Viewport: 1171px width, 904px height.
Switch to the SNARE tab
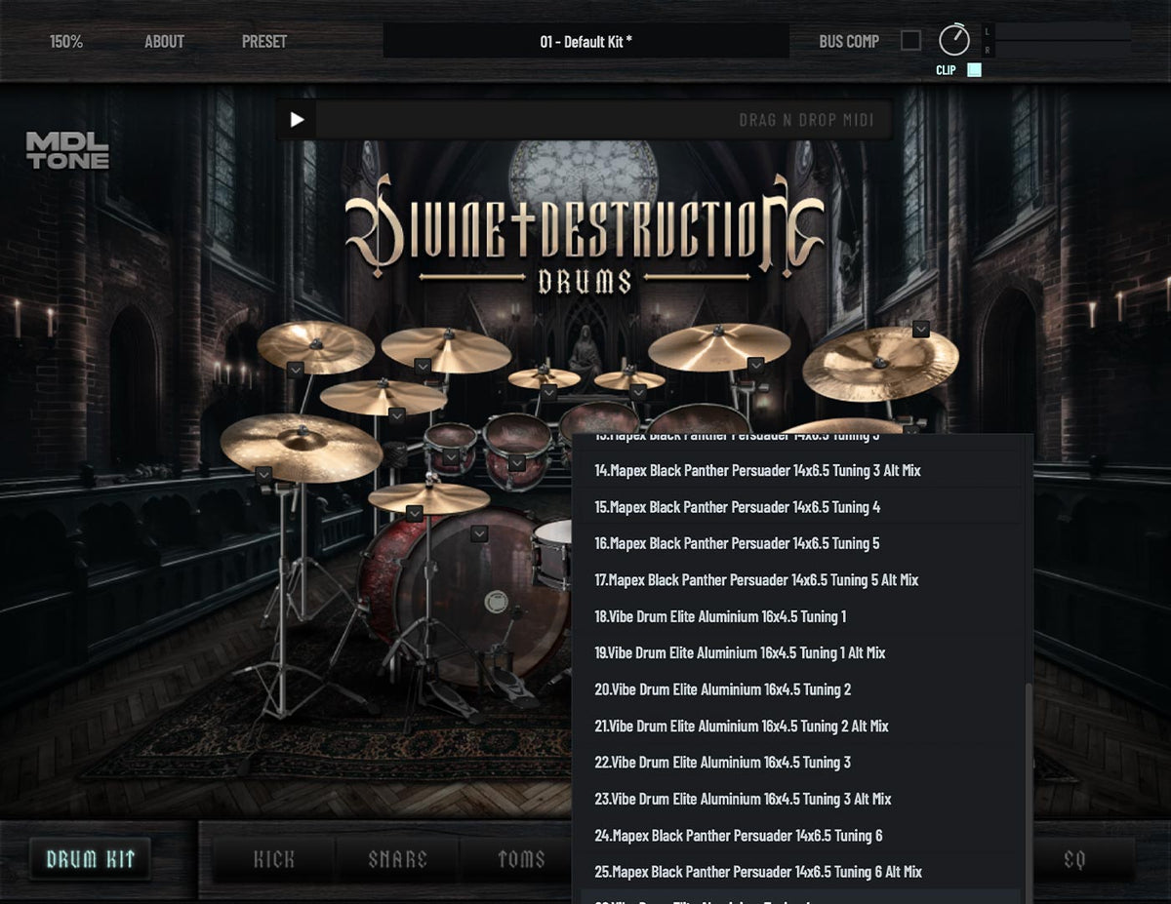(x=397, y=859)
